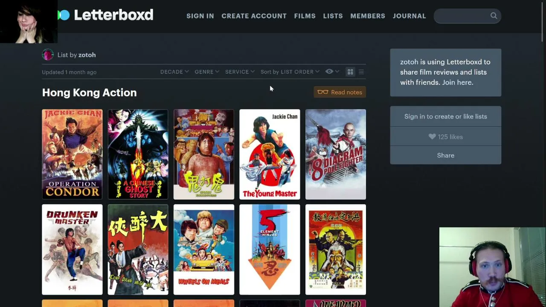546x307 pixels.
Task: Open The Young Master poster
Action: 270,154
